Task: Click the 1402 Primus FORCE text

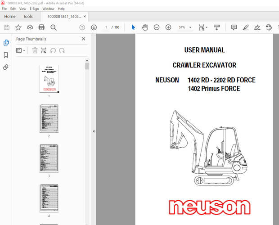Action: (214, 89)
